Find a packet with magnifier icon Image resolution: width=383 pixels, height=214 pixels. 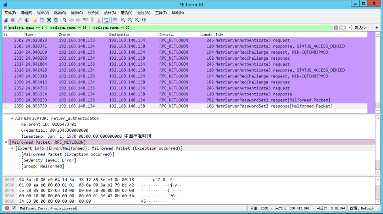coord(65,20)
